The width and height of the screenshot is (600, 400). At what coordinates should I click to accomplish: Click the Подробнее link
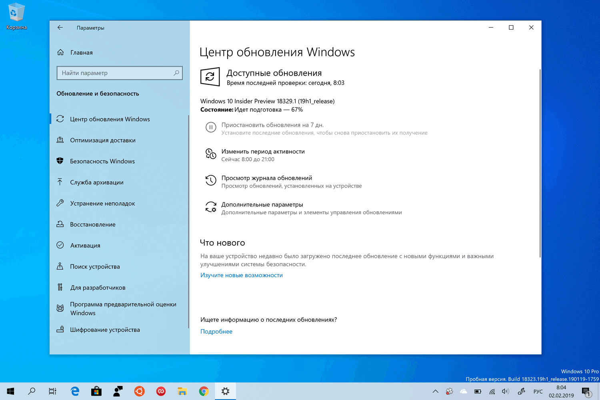click(216, 331)
